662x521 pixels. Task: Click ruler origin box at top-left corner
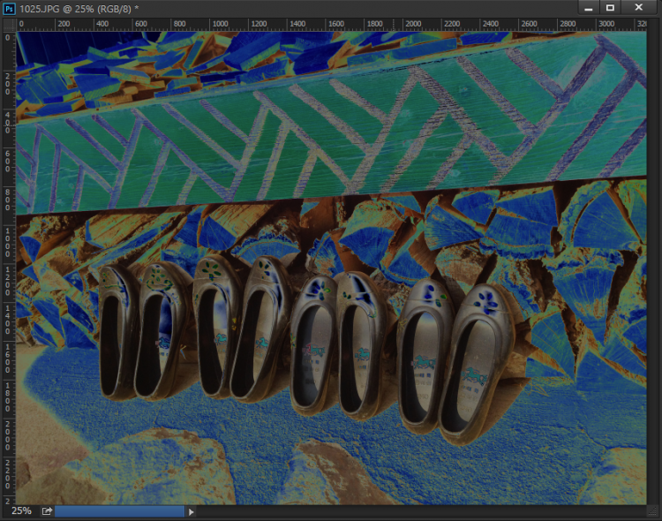coord(8,24)
